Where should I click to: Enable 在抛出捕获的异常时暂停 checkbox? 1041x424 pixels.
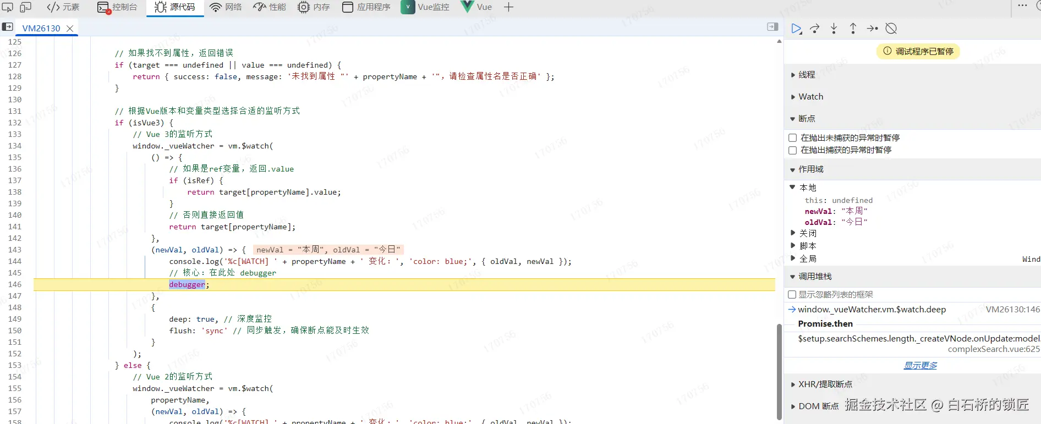(793, 150)
